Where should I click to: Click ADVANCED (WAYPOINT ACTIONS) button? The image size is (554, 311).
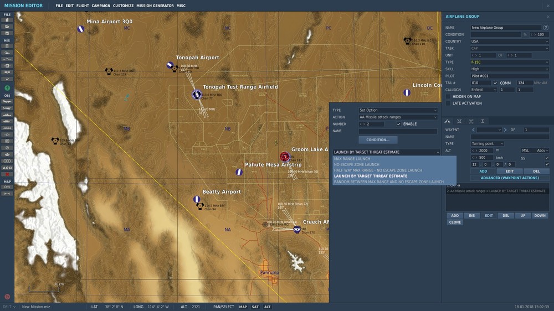click(x=510, y=178)
